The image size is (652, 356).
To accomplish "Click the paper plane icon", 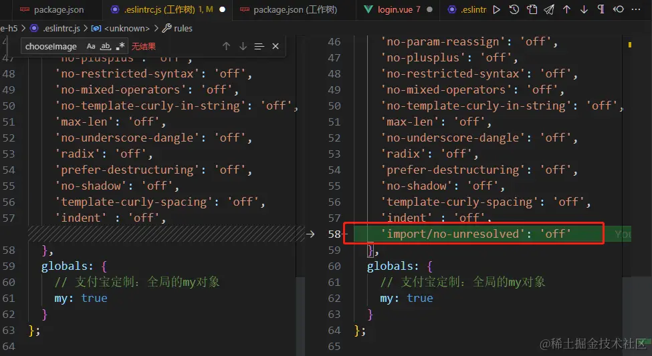I will point(549,9).
